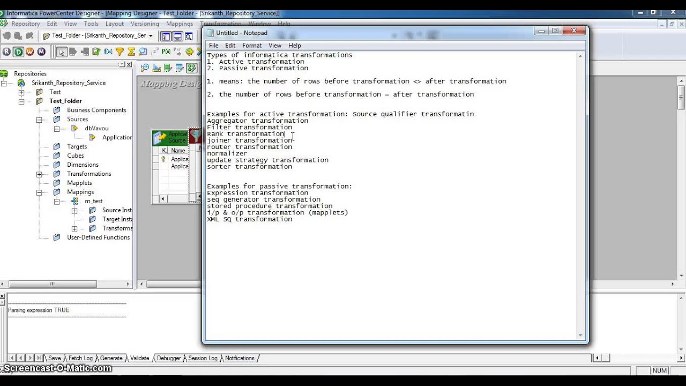Toggle the navigator window layout icon

pyautogui.click(x=166, y=36)
